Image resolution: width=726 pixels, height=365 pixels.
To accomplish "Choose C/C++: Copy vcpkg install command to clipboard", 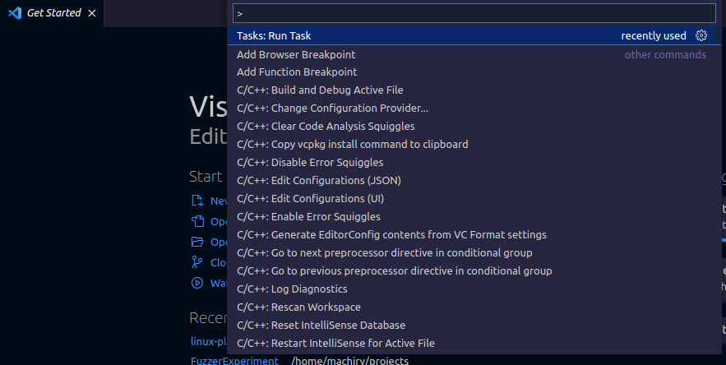I will coord(474,145).
